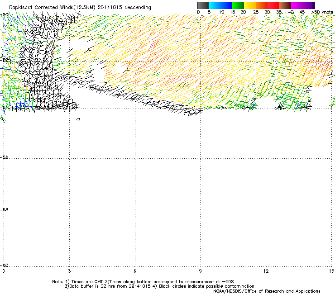Click the '-52' latitude label

tap(4, 60)
